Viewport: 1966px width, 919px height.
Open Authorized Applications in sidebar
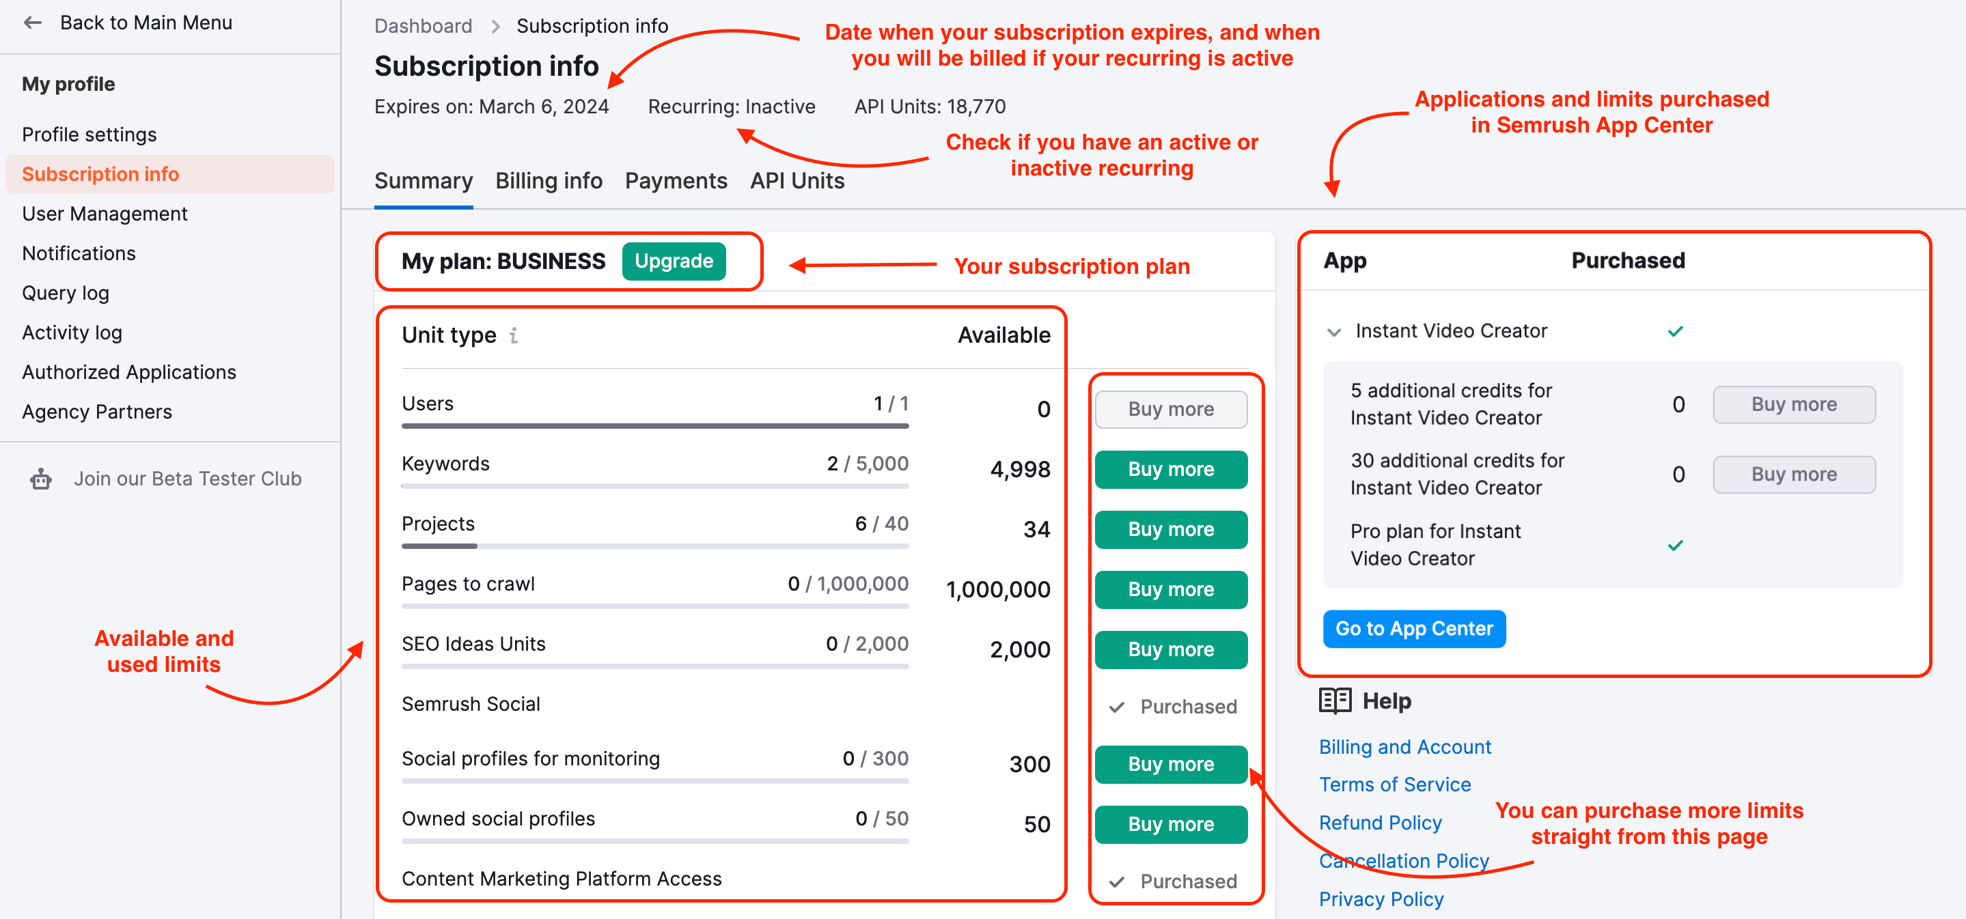129,372
